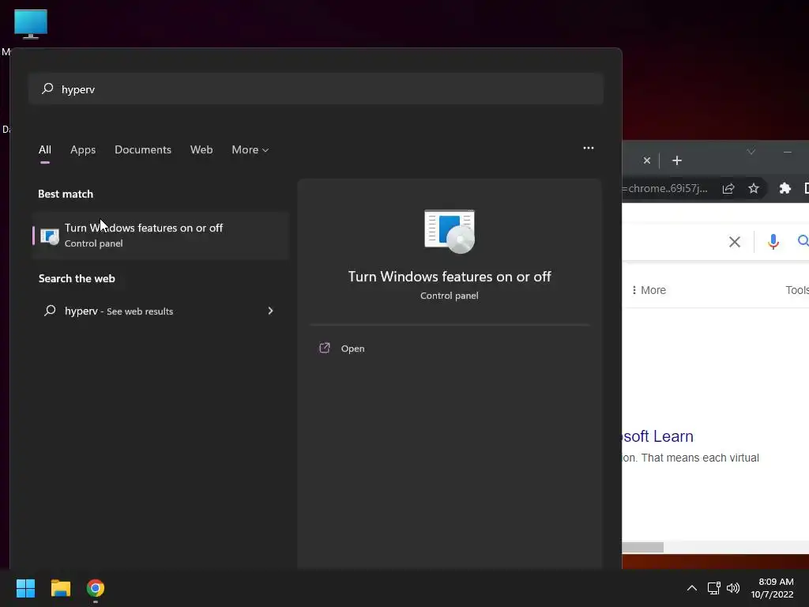809x607 pixels.
Task: Open a new Chrome tab with plus
Action: click(677, 160)
